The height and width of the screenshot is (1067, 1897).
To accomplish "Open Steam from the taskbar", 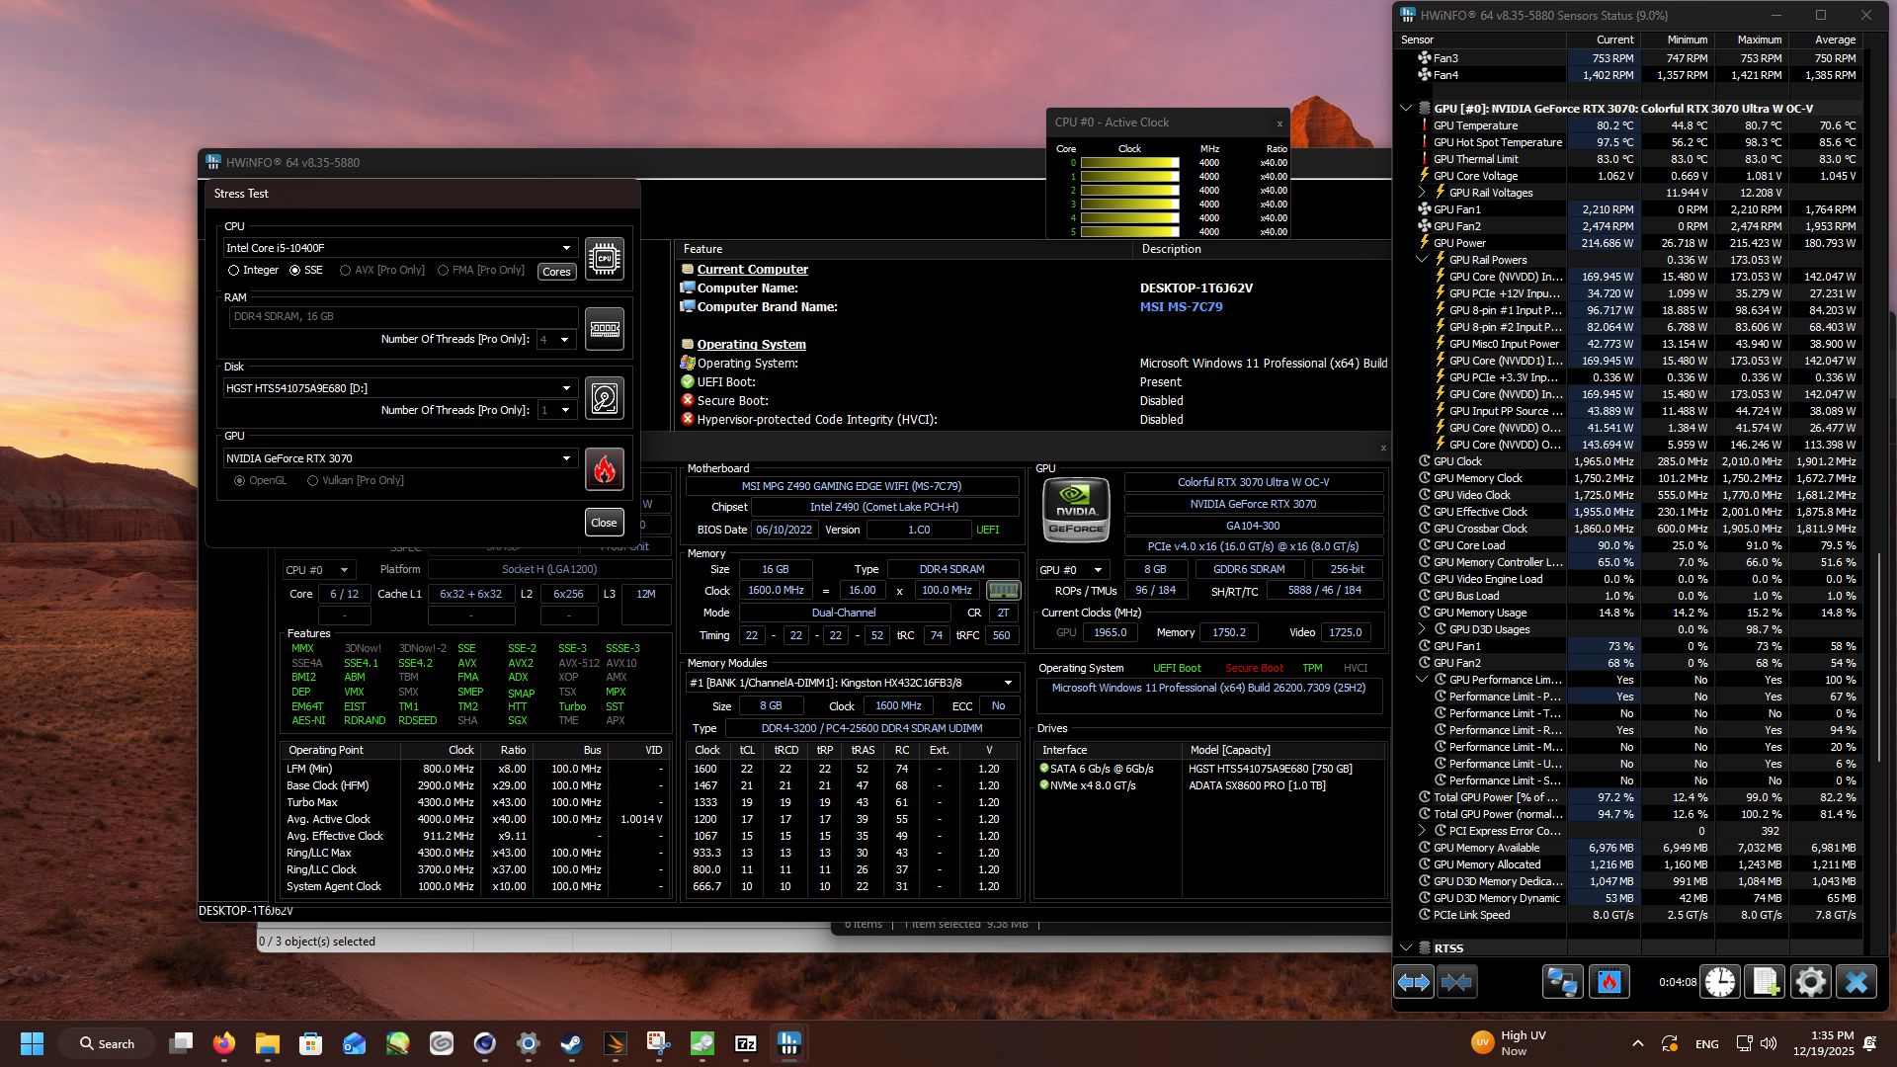I will (x=571, y=1043).
